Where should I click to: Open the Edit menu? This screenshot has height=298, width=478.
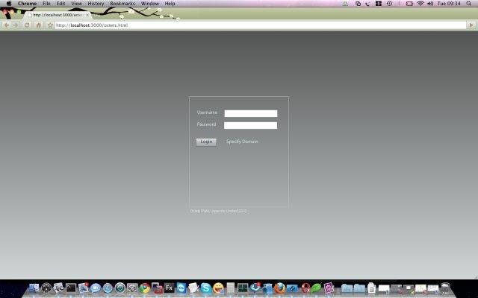(60, 3)
